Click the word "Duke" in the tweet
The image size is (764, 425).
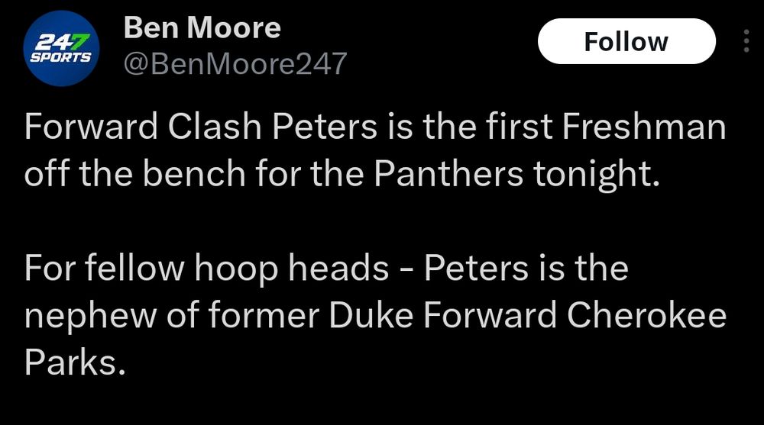click(x=371, y=315)
